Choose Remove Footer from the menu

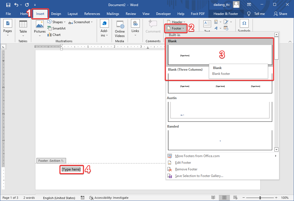tap(186, 169)
